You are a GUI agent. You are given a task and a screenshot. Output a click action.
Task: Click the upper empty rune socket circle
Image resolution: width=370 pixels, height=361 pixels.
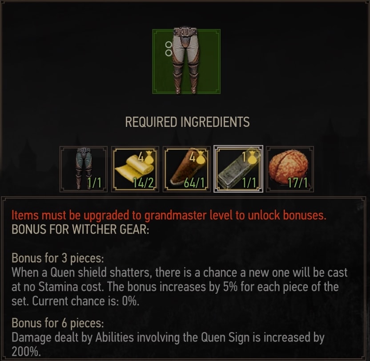pyautogui.click(x=169, y=45)
